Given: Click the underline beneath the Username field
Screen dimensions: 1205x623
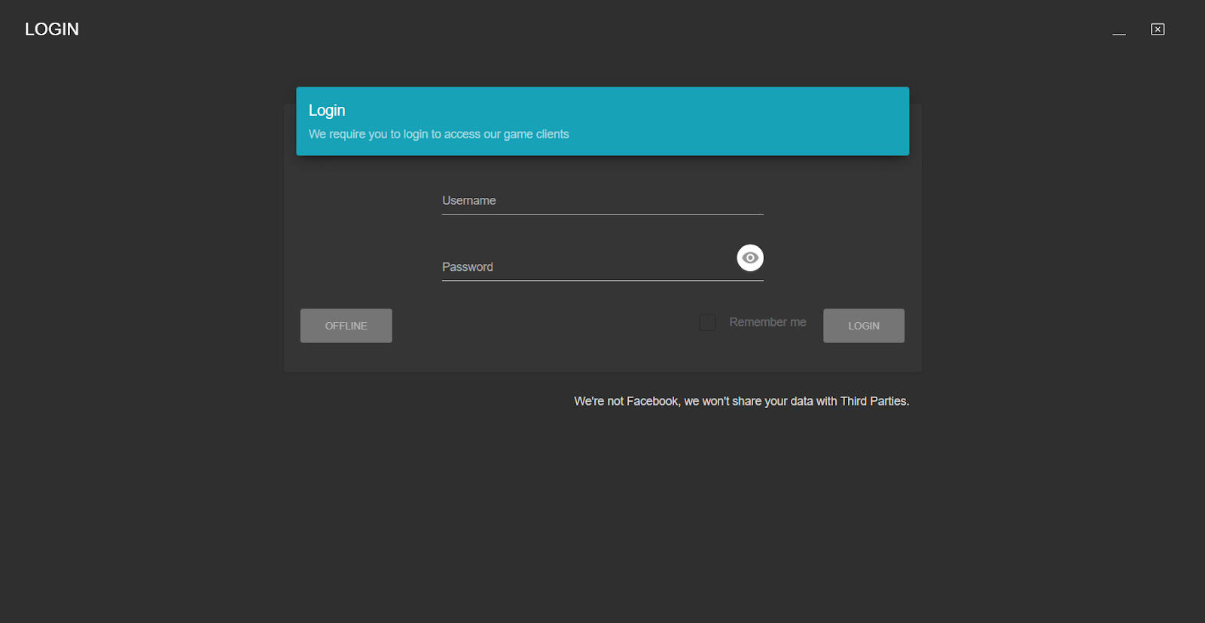Looking at the screenshot, I should click(602, 214).
